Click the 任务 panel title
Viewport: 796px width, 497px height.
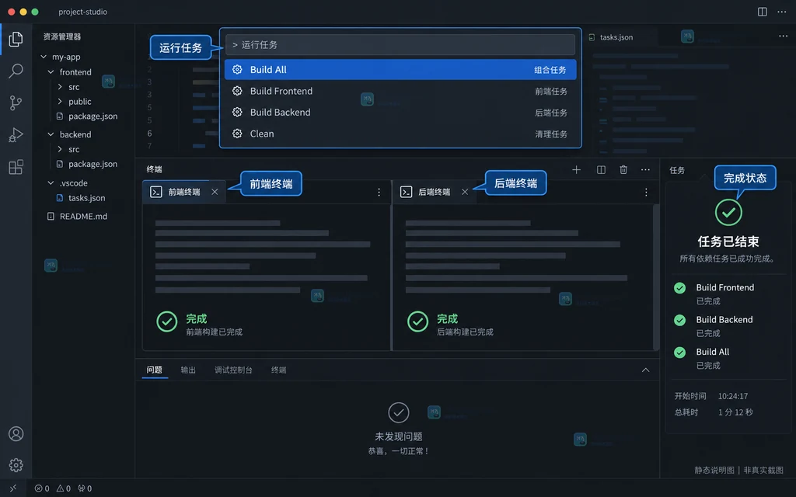[677, 170]
